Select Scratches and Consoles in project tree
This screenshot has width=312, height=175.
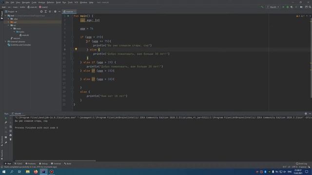point(19,45)
